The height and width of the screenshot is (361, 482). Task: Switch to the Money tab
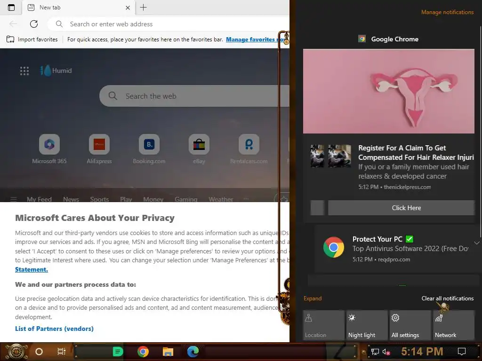153,199
